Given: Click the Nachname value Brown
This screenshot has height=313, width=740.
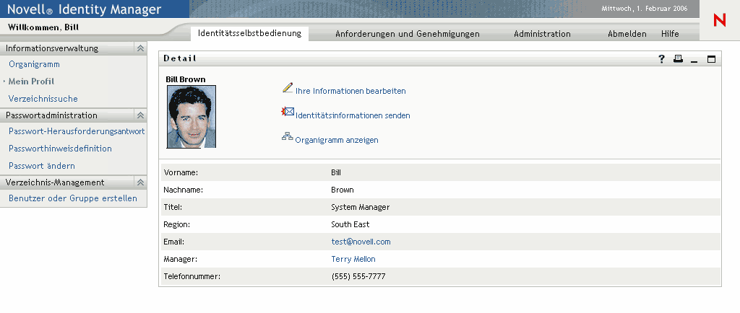Looking at the screenshot, I should coord(342,190).
